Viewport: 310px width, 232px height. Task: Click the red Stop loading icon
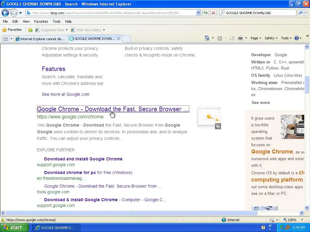pyautogui.click(x=213, y=13)
